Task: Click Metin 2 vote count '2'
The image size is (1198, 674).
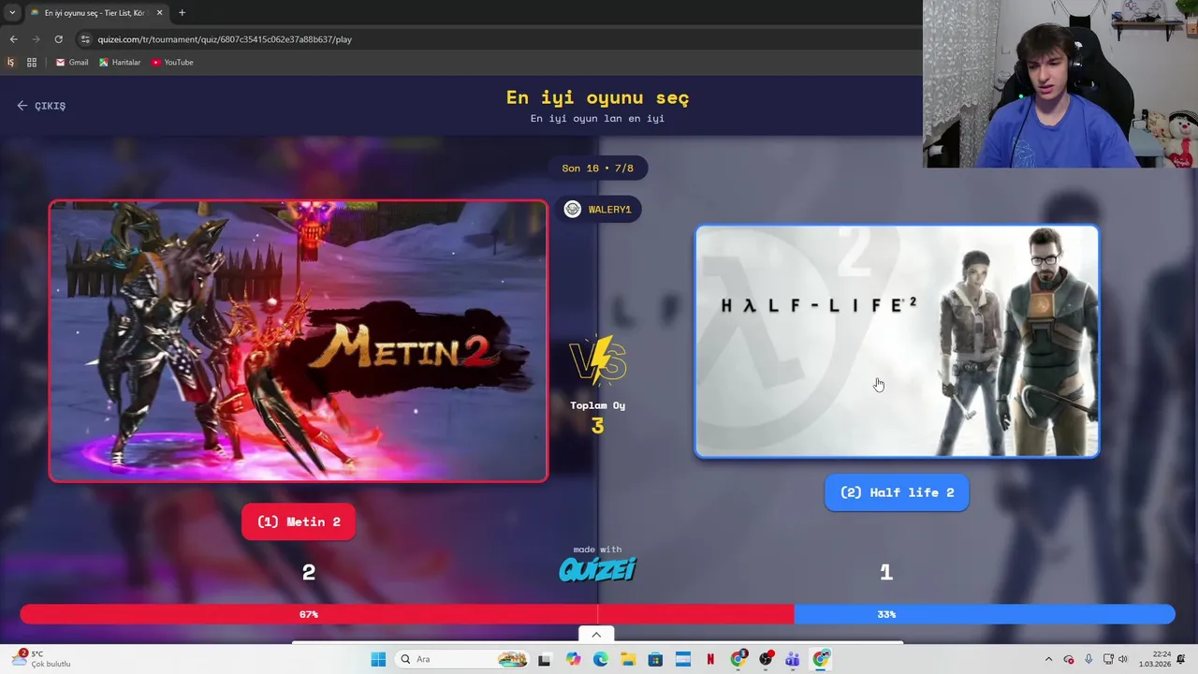Action: [309, 573]
